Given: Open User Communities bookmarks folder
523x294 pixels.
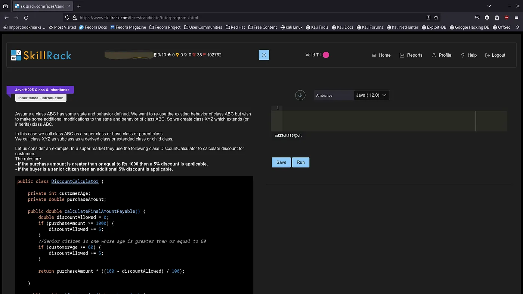Looking at the screenshot, I should pyautogui.click(x=203, y=27).
